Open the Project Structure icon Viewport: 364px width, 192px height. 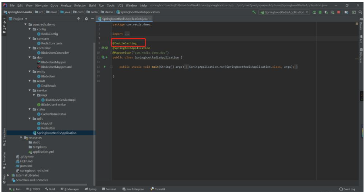[x=346, y=12]
